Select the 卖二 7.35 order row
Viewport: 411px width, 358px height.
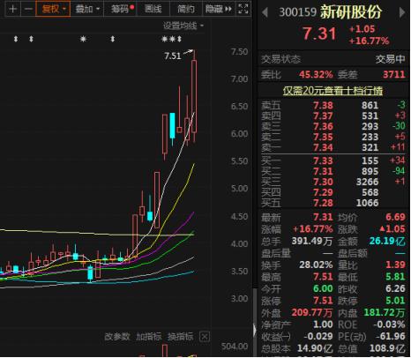coord(333,137)
